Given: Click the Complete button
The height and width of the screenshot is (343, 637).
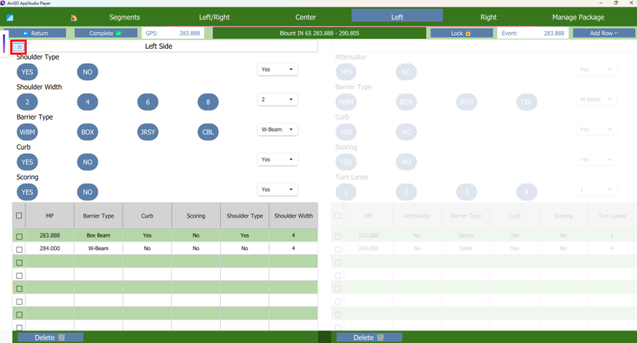Looking at the screenshot, I should pos(106,33).
